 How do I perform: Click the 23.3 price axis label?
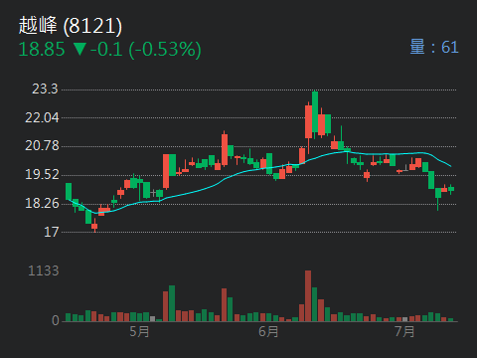(45, 89)
